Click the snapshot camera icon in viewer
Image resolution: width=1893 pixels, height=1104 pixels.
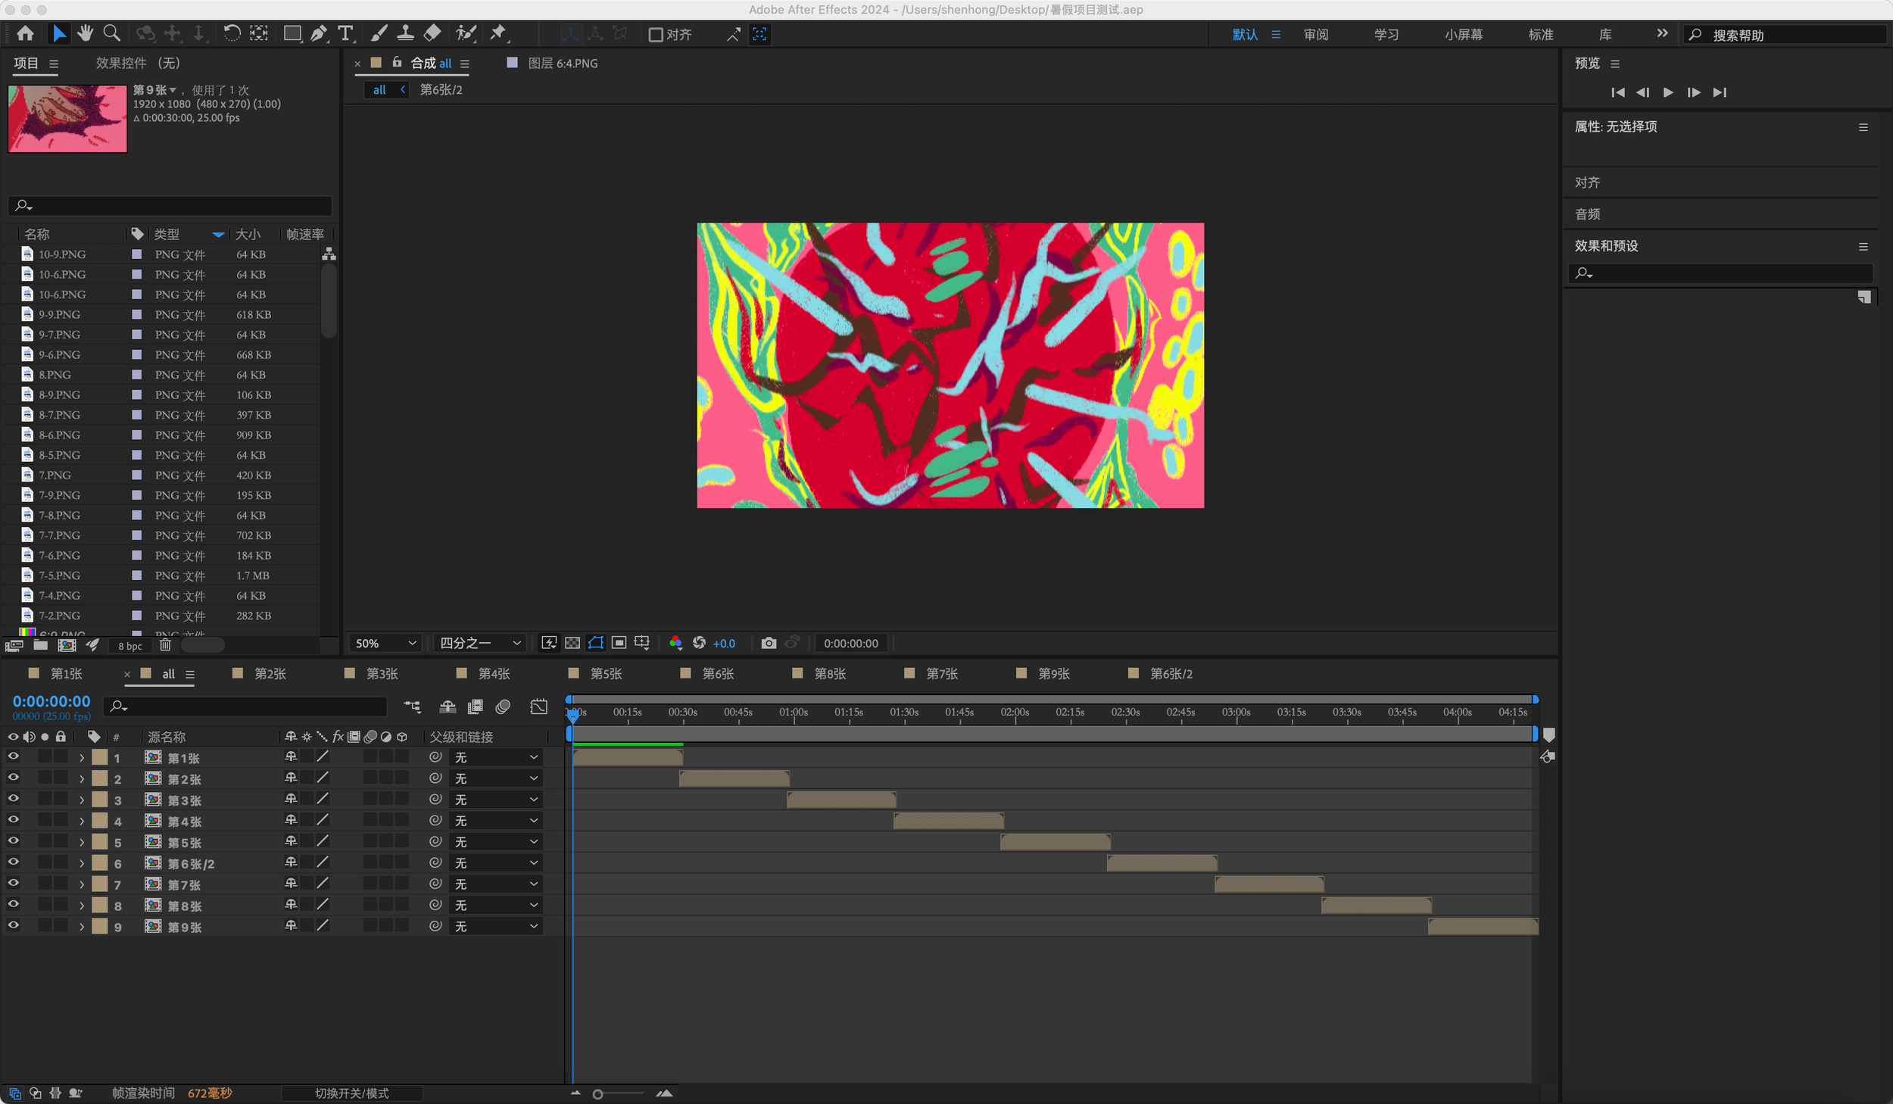point(768,643)
